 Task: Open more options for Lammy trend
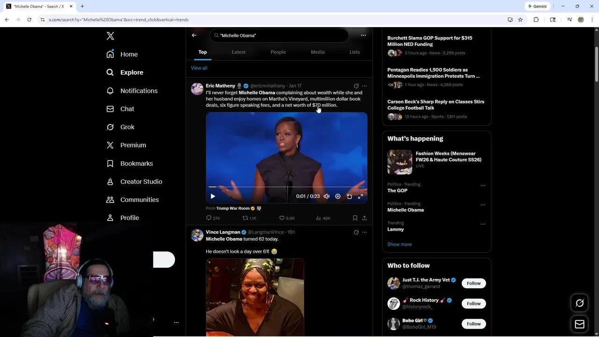[x=483, y=224]
